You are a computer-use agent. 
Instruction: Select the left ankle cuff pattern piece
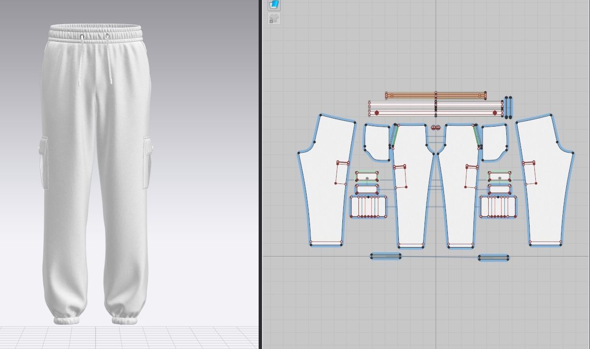coord(386,257)
